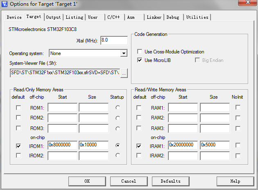The image size is (258, 190).
Task: Click the IROM1 Size field
Action: click(93, 145)
